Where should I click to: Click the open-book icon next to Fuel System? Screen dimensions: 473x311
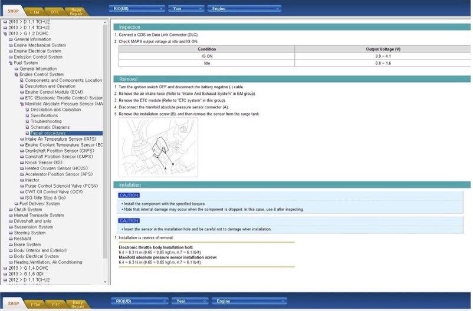click(x=10, y=62)
